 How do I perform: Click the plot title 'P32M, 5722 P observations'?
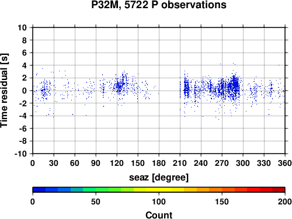tap(159, 5)
